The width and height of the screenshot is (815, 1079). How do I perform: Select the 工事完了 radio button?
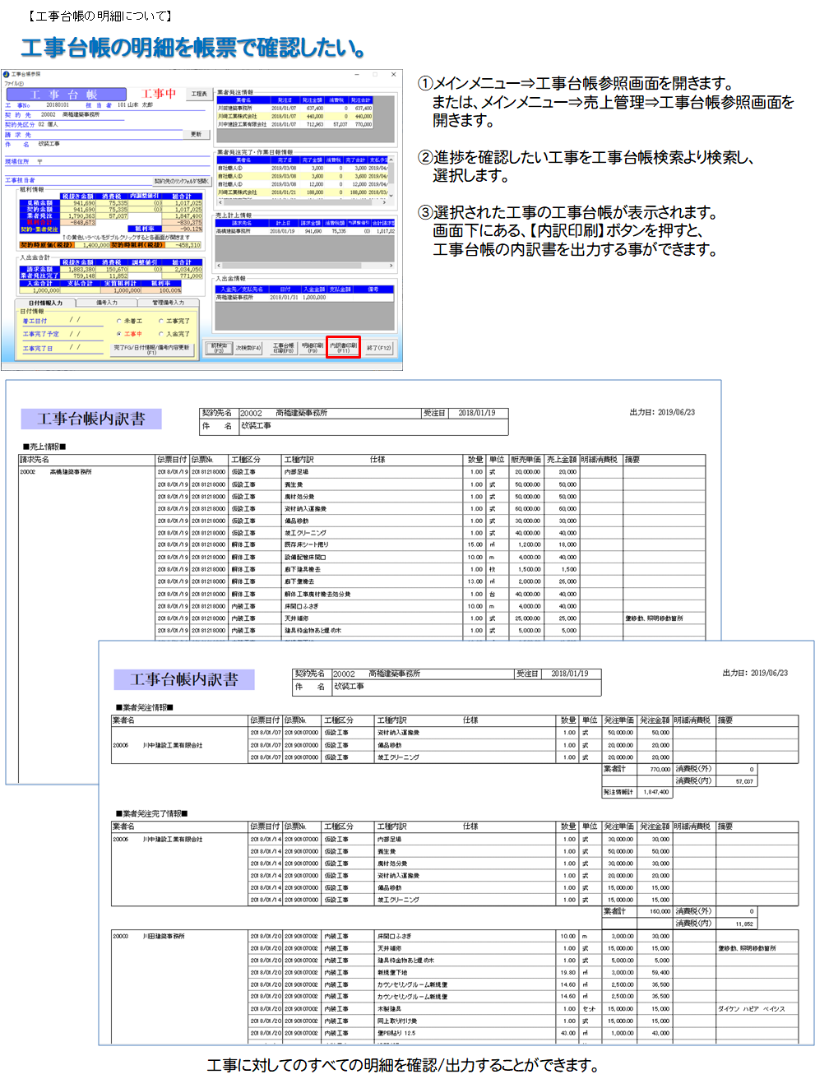click(174, 321)
